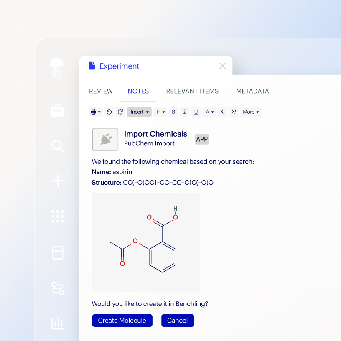Image resolution: width=341 pixels, height=341 pixels.
Task: Open the Applications grid icon in sidebar
Action: click(58, 216)
